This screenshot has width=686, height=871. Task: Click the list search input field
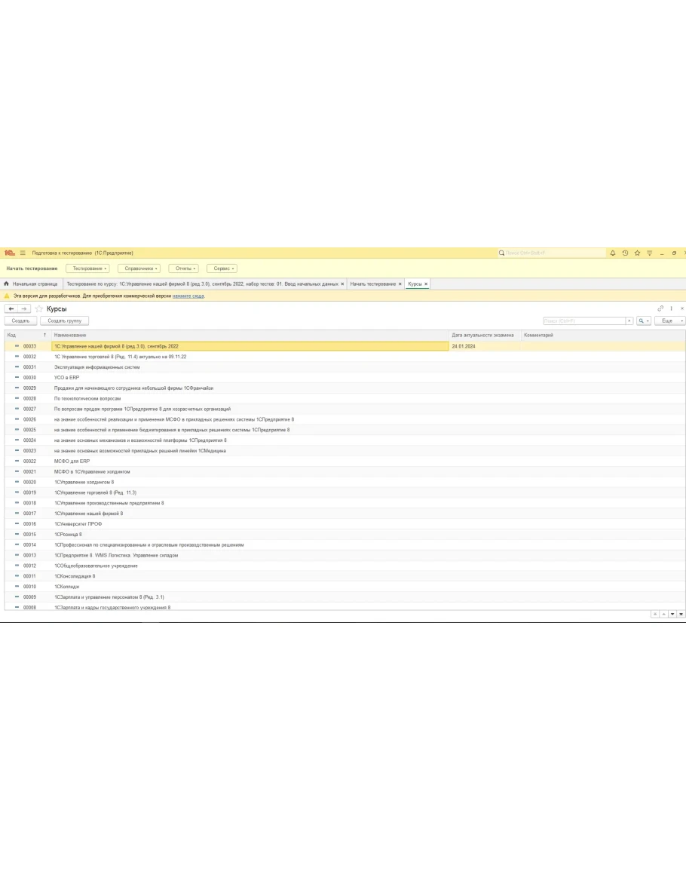point(584,321)
